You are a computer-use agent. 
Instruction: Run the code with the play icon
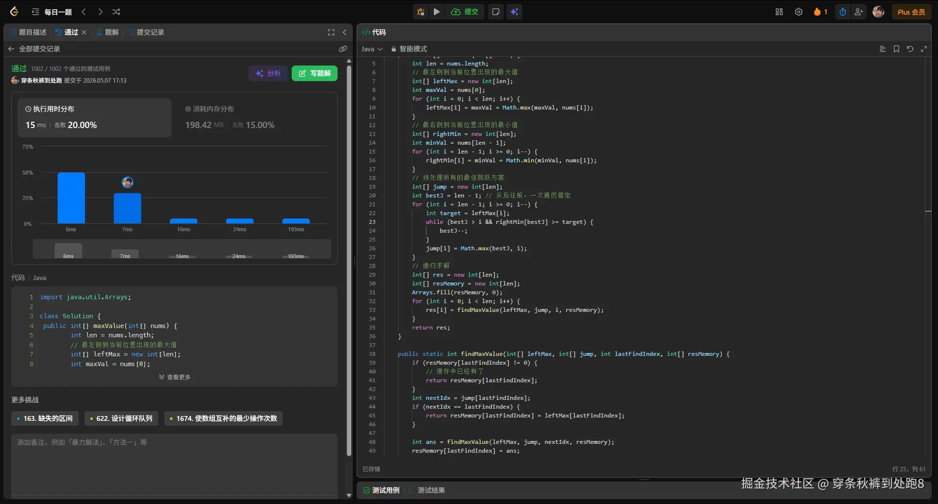437,12
